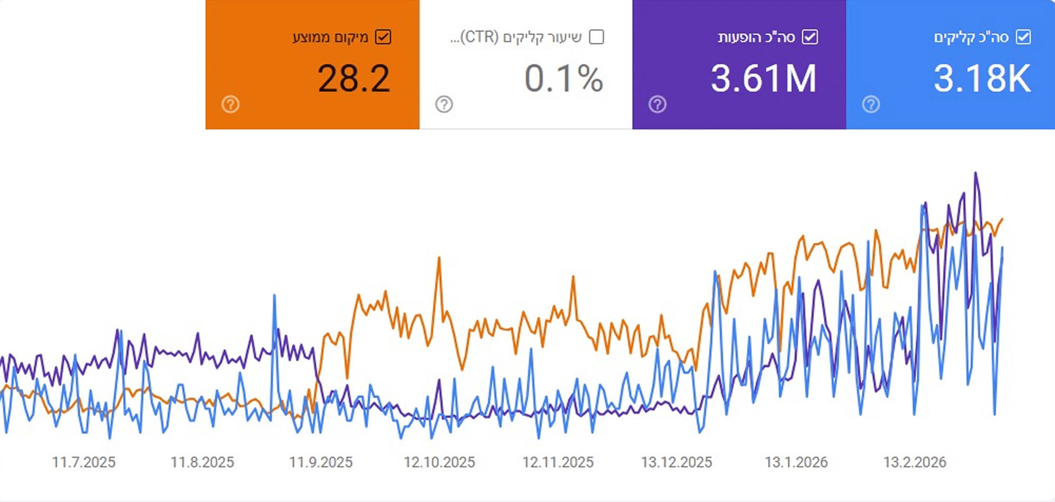Uncheck the average position (מיקום ממוצע) checkbox
The image size is (1055, 502).
pos(383,37)
